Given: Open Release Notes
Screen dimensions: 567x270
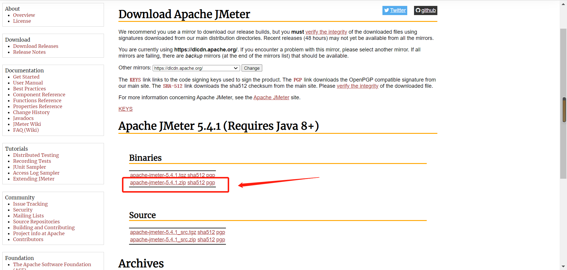Looking at the screenshot, I should pyautogui.click(x=29, y=52).
